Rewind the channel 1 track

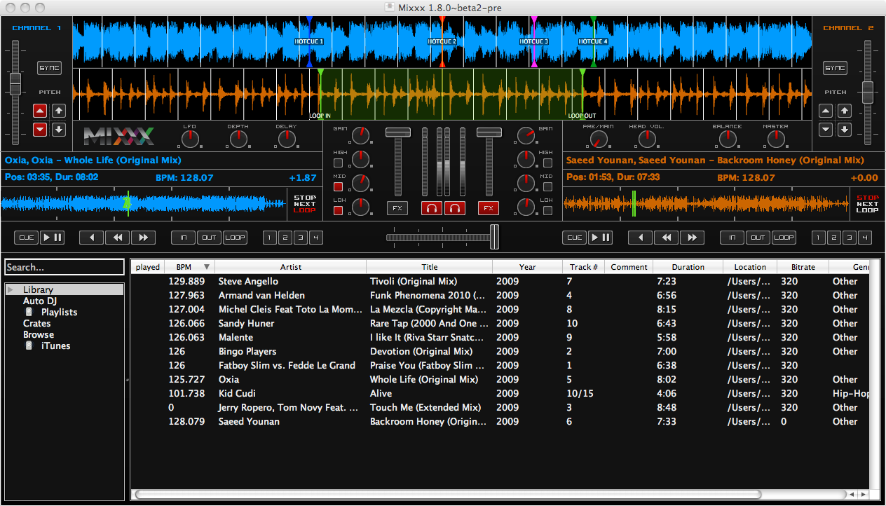click(x=117, y=238)
